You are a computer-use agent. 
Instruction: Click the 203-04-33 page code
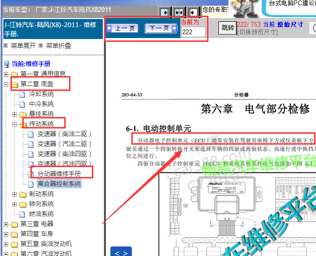pyautogui.click(x=132, y=95)
